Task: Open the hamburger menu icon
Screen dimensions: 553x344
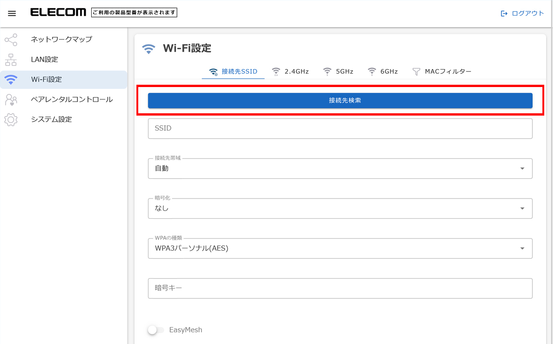Action: (x=12, y=13)
